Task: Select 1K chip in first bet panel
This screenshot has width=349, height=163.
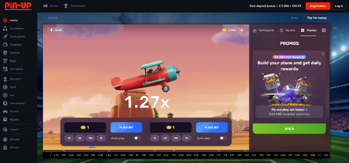Action: coord(101,138)
